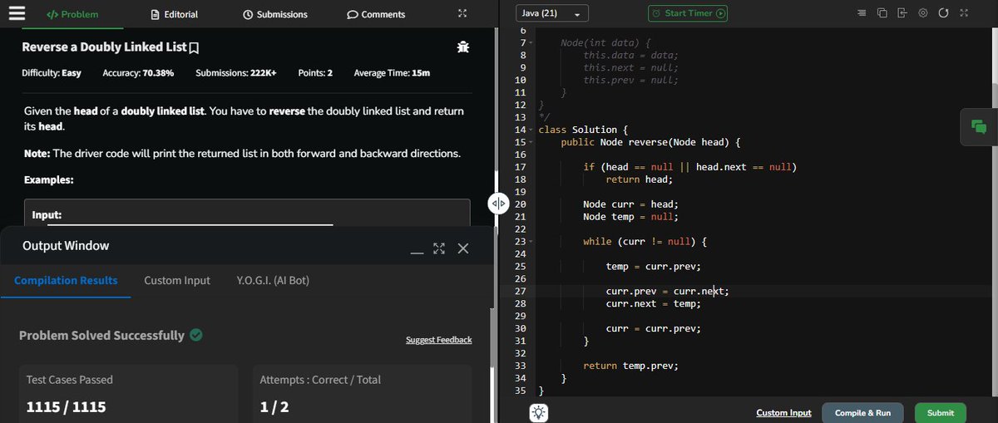
Task: Click the 'Node temp = null;' code line
Action: click(x=630, y=217)
